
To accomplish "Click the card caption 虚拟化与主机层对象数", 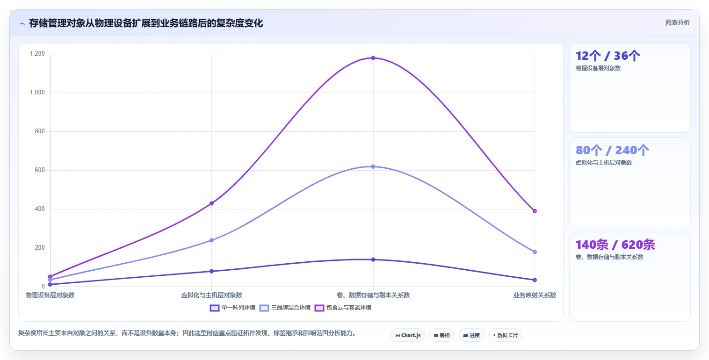I will pyautogui.click(x=604, y=163).
